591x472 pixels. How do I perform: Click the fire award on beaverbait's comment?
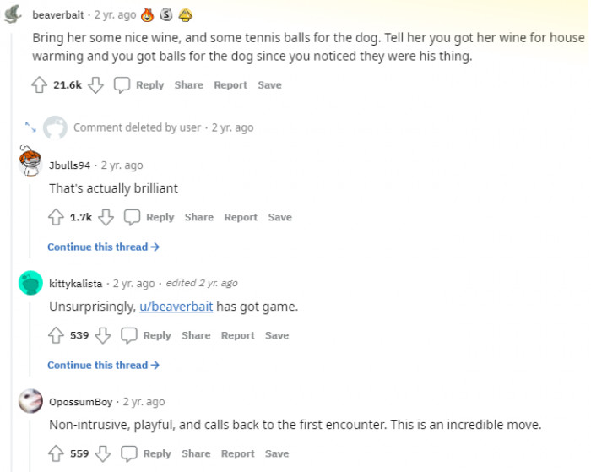click(148, 15)
